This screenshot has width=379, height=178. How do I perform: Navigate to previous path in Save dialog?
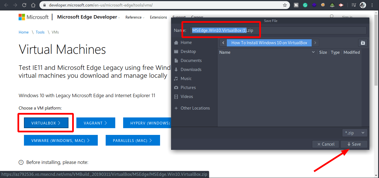click(223, 43)
